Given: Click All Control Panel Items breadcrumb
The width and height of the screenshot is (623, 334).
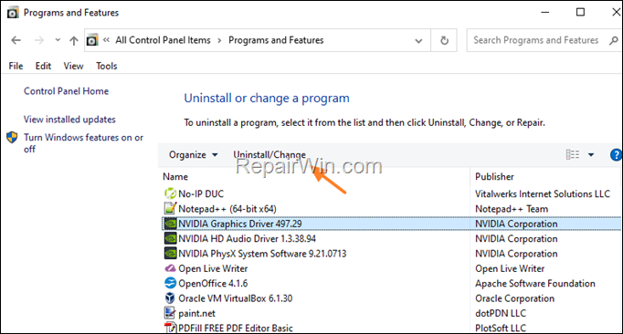Looking at the screenshot, I should [163, 40].
